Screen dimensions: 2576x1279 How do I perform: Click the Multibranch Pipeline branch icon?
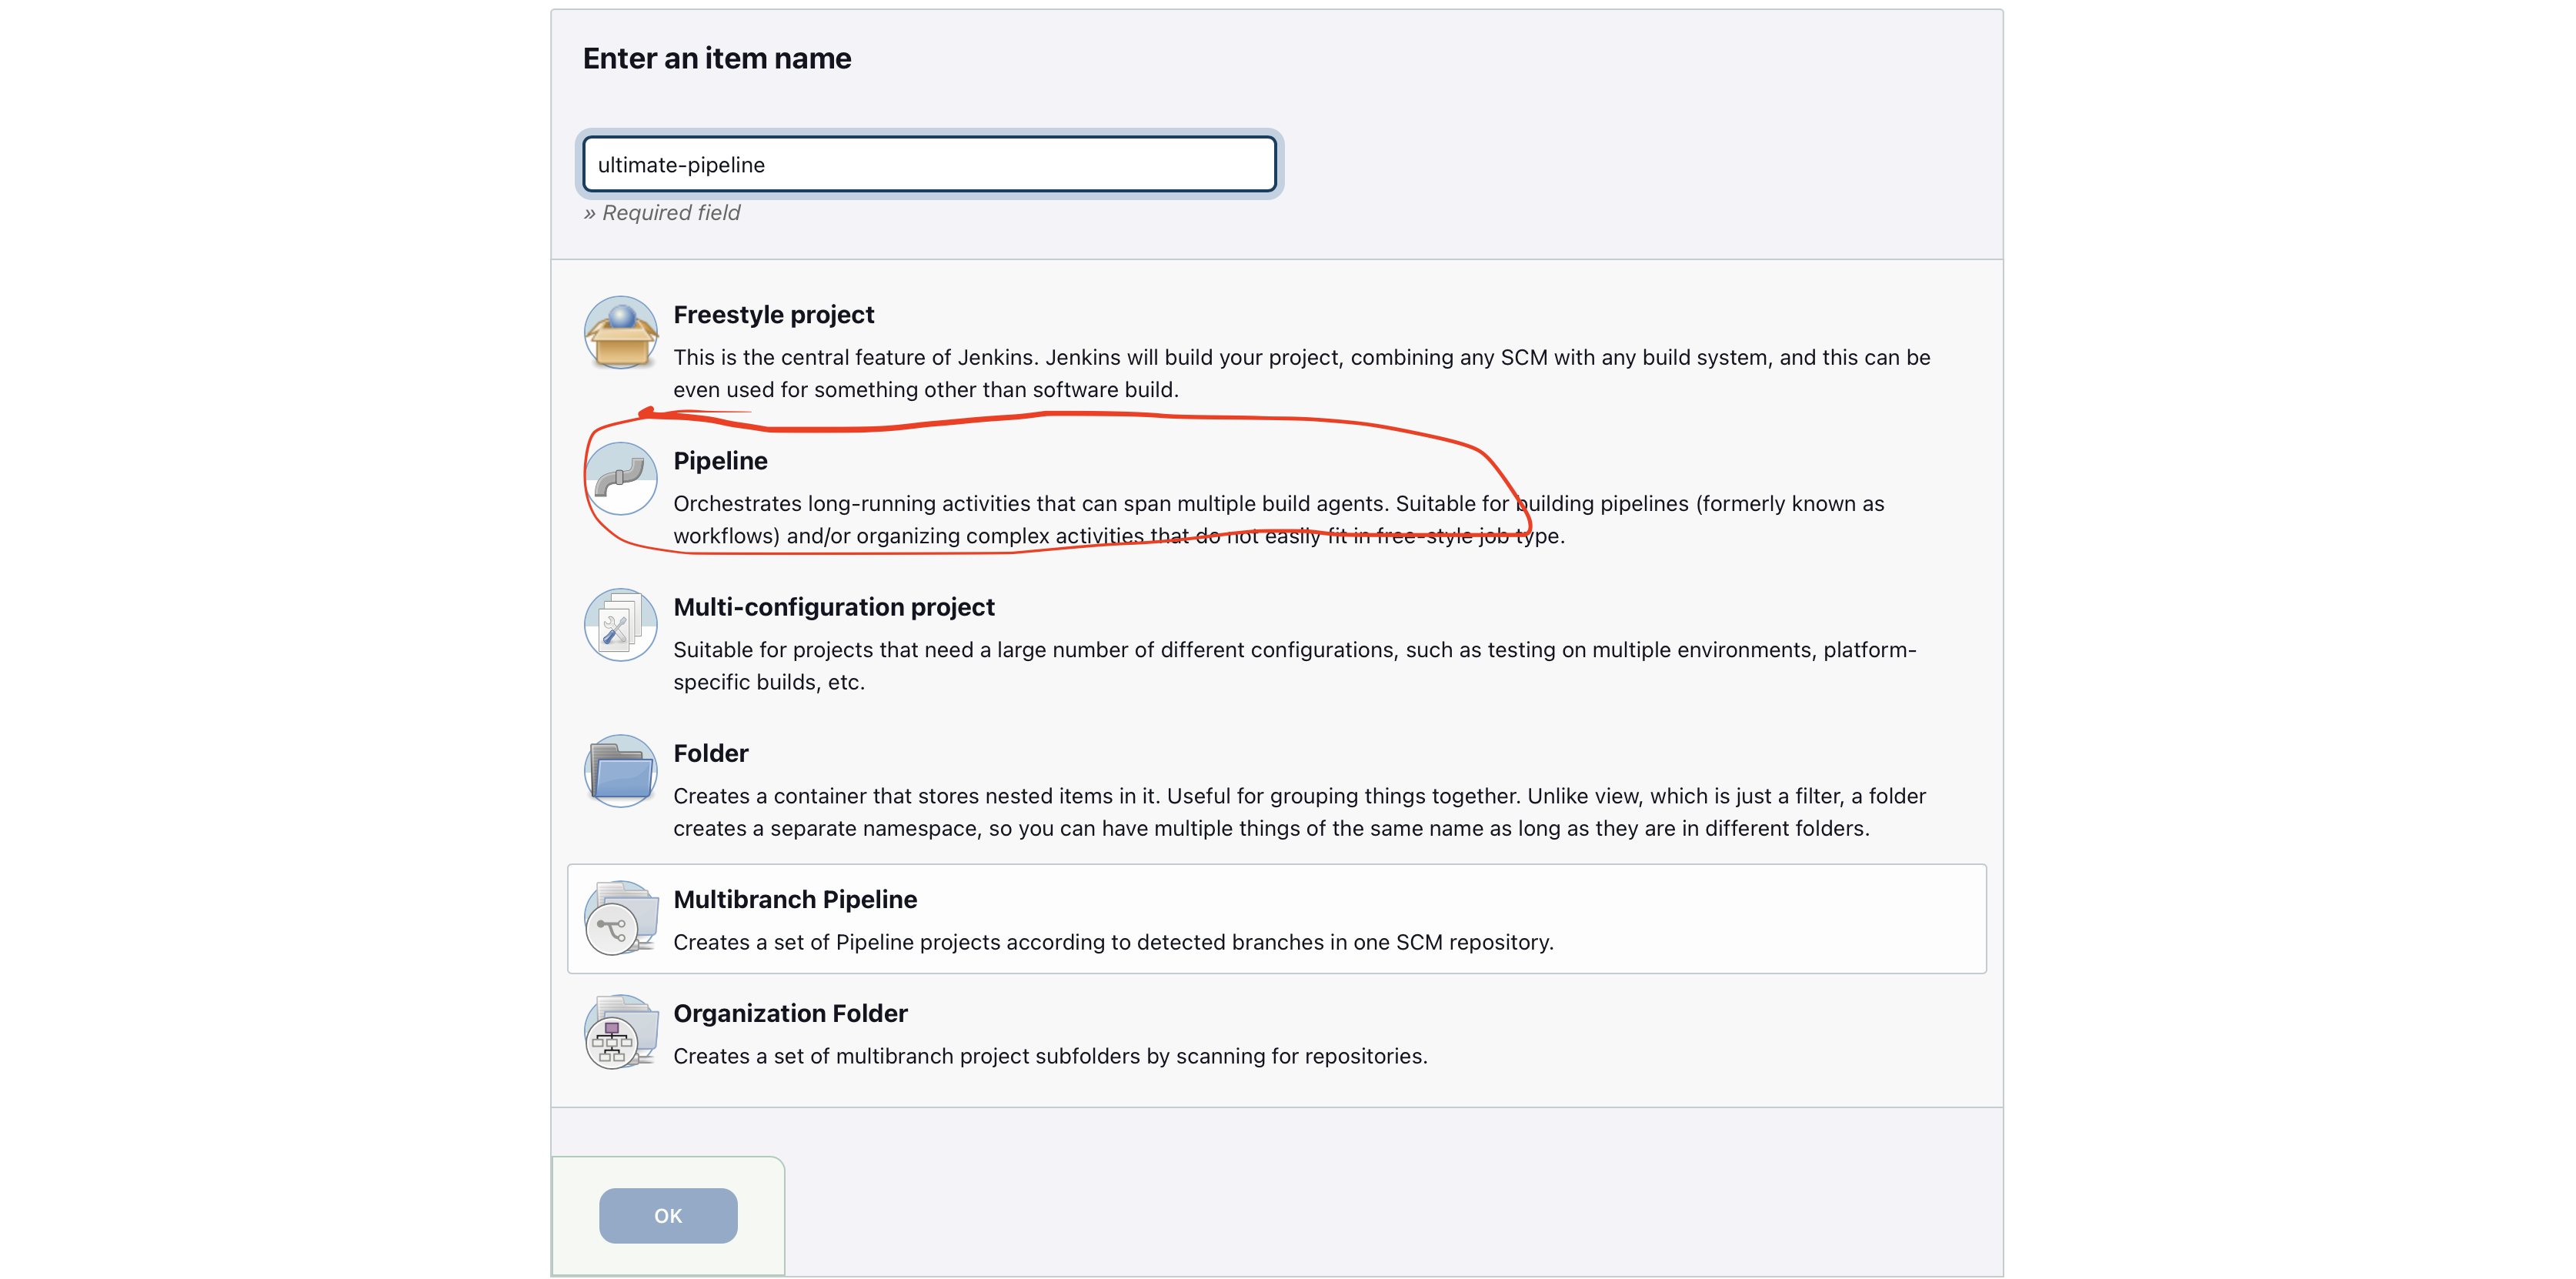(x=621, y=918)
